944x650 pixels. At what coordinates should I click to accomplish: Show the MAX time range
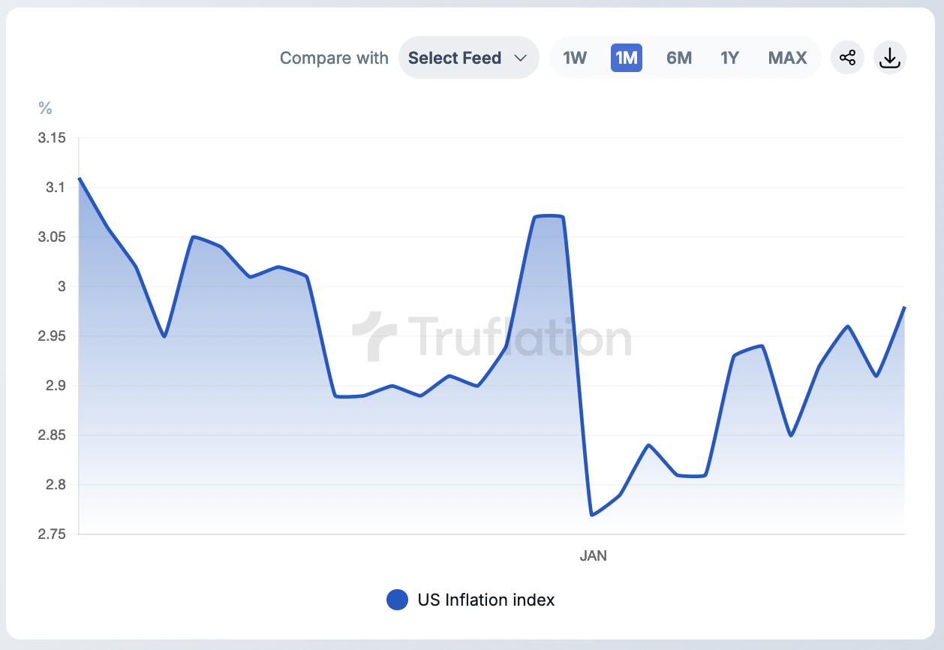tap(787, 58)
